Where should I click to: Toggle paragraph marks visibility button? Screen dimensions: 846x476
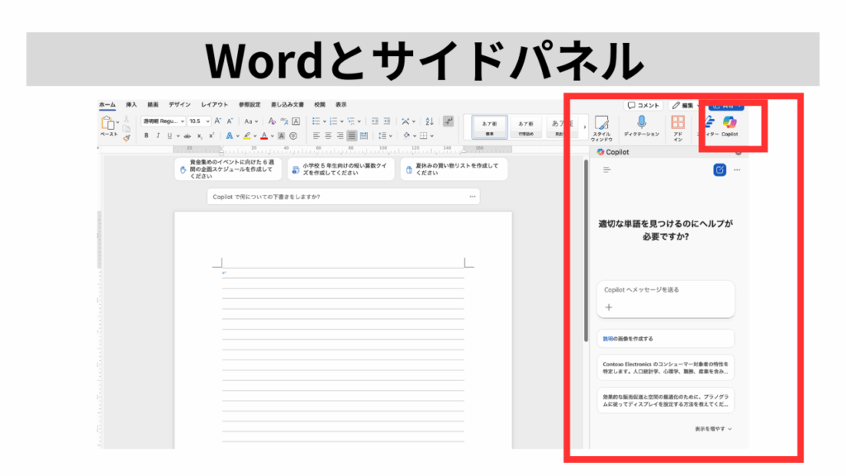pos(448,121)
